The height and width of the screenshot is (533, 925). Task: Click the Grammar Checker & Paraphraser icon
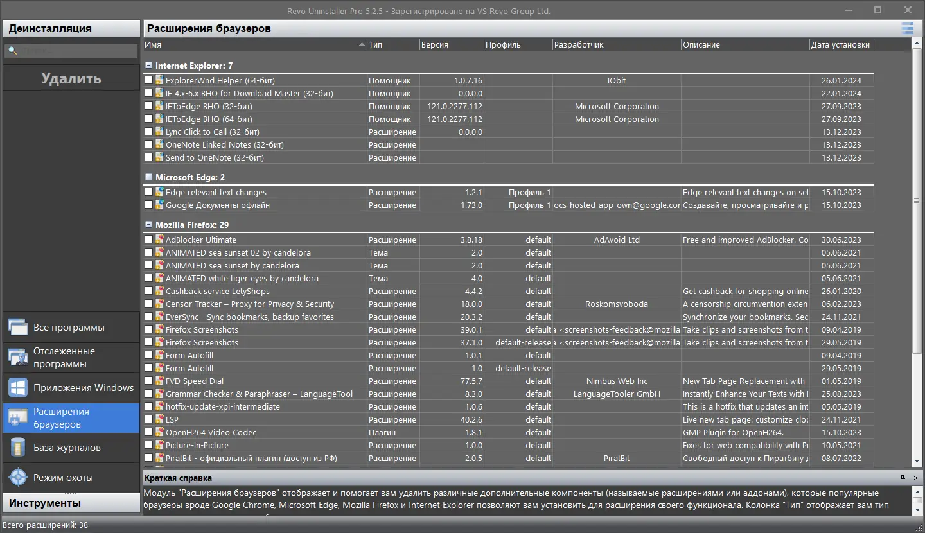coord(160,394)
